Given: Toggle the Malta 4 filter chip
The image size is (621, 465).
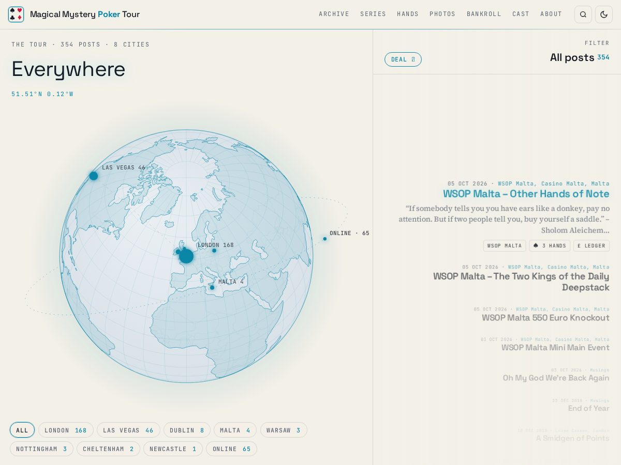Looking at the screenshot, I should click(235, 430).
